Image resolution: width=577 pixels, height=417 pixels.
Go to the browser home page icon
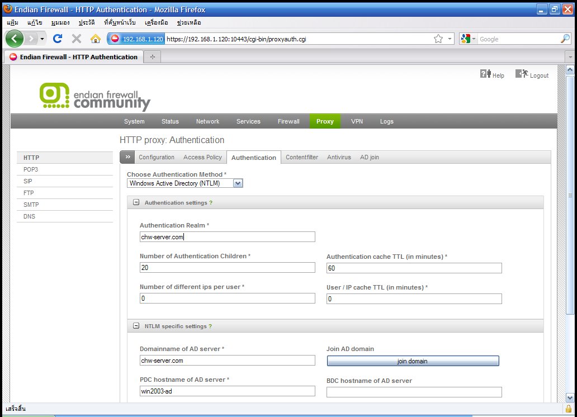click(x=96, y=39)
